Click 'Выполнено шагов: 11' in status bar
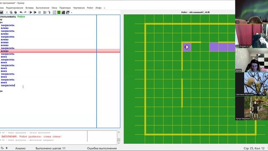 pyautogui.click(x=50, y=148)
